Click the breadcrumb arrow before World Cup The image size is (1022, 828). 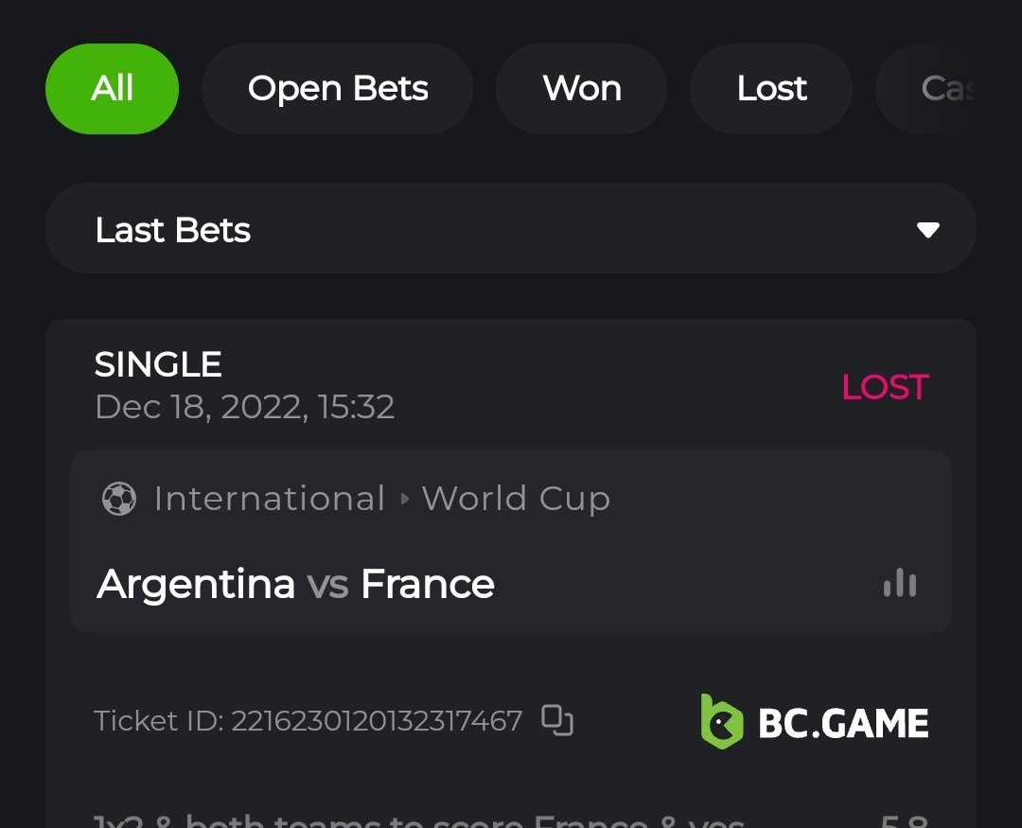click(404, 499)
